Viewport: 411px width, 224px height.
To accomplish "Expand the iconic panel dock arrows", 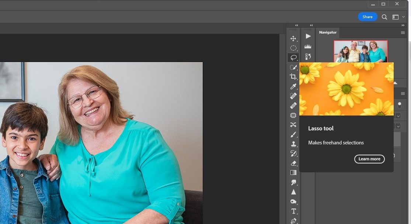I will coord(311,25).
